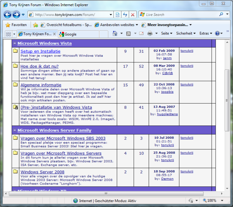Open (Pre-)installatie van Windows Vista forum
This screenshot has height=207, width=233.
click(x=56, y=107)
